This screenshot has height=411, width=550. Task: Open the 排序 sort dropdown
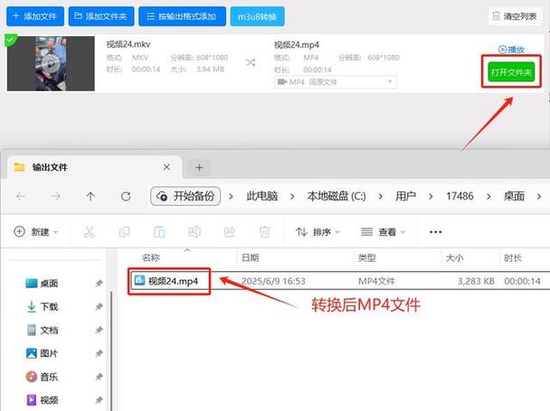(x=318, y=231)
